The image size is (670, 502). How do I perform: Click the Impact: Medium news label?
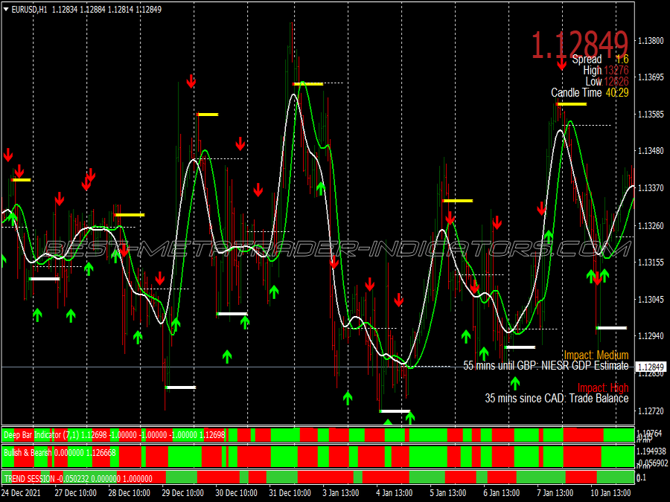[x=596, y=355]
